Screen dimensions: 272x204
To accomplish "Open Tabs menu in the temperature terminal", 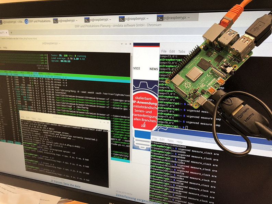I will pos(182,51).
